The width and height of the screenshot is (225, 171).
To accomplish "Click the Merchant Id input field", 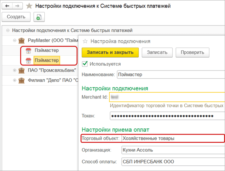I will point(167,97).
